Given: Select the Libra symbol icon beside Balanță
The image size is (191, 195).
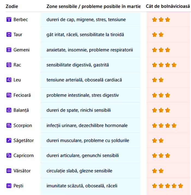Looking at the screenshot, I should 9,110.
